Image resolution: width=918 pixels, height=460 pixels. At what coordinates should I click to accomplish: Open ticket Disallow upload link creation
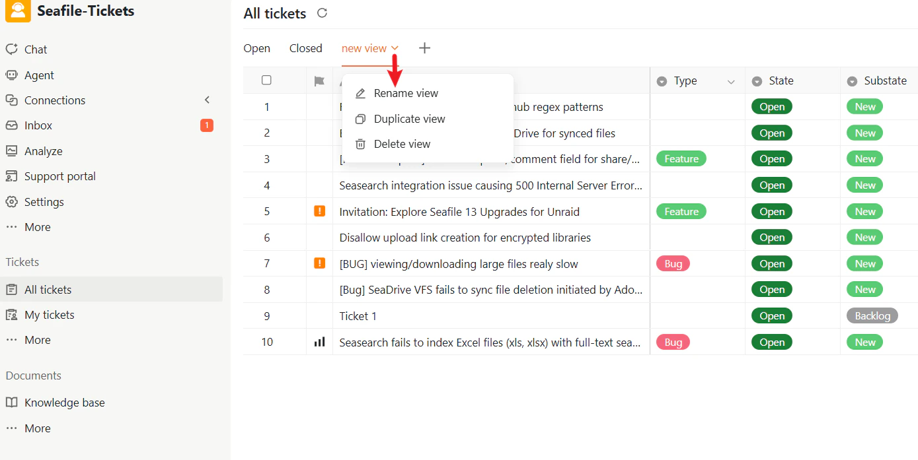click(x=465, y=238)
